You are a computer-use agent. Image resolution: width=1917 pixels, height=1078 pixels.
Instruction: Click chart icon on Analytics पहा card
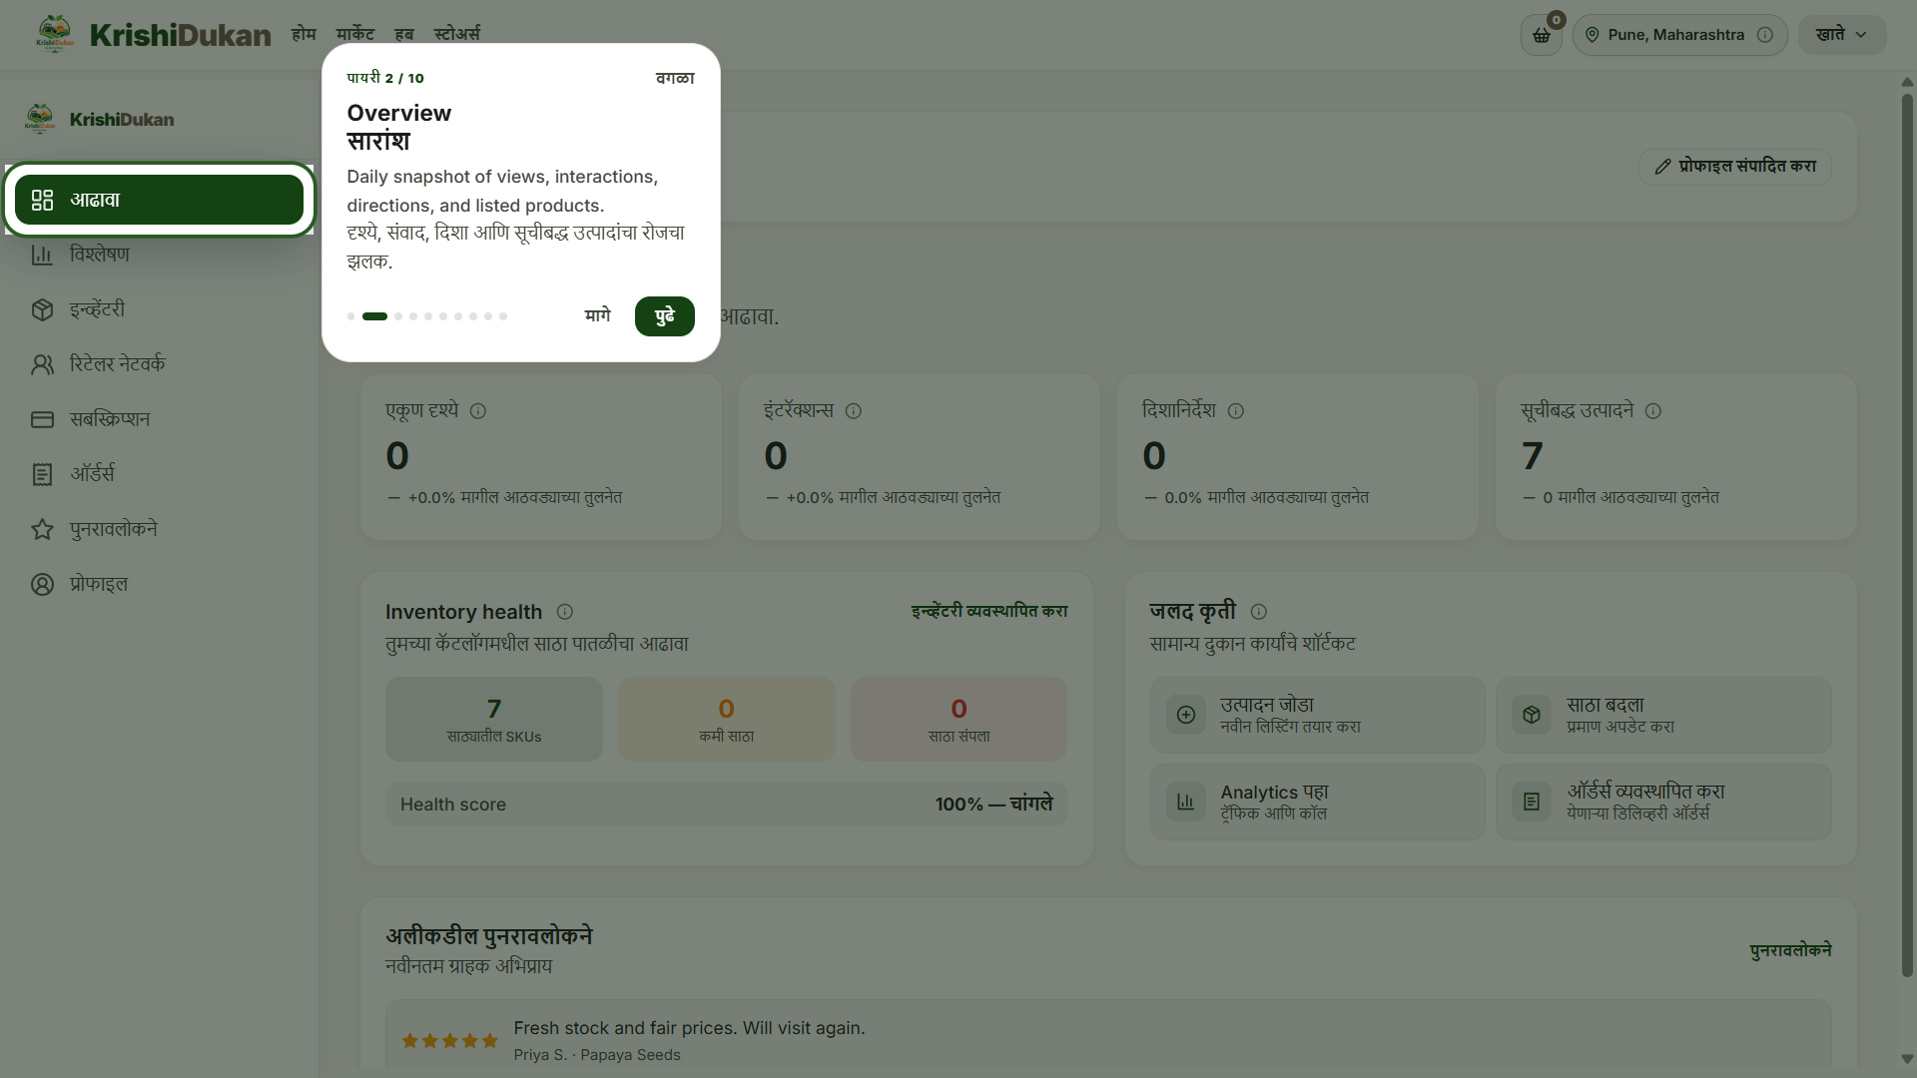[1186, 802]
